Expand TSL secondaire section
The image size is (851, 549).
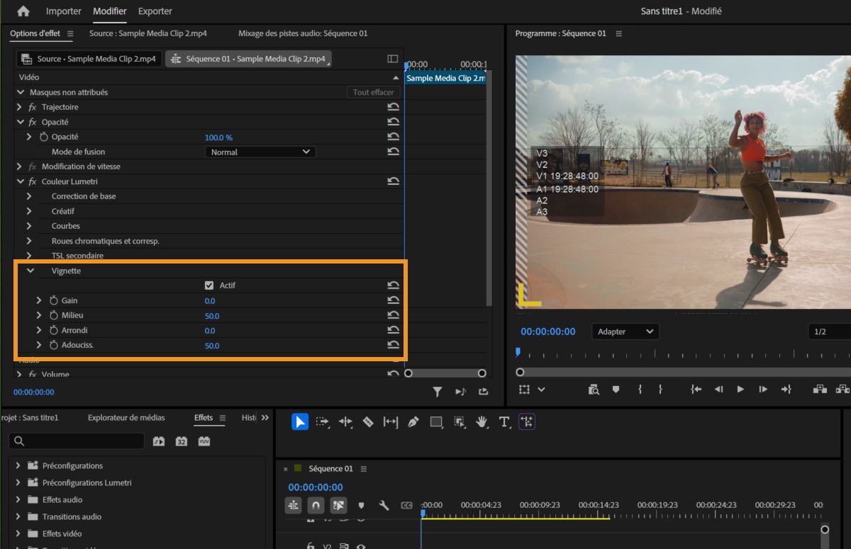[30, 256]
